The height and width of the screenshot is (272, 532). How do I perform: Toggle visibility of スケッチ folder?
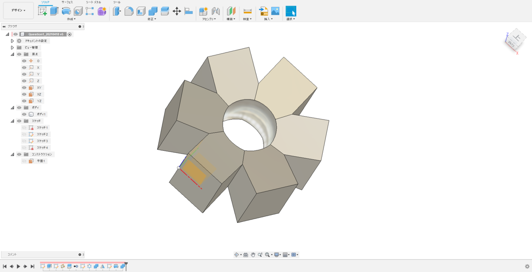point(19,121)
